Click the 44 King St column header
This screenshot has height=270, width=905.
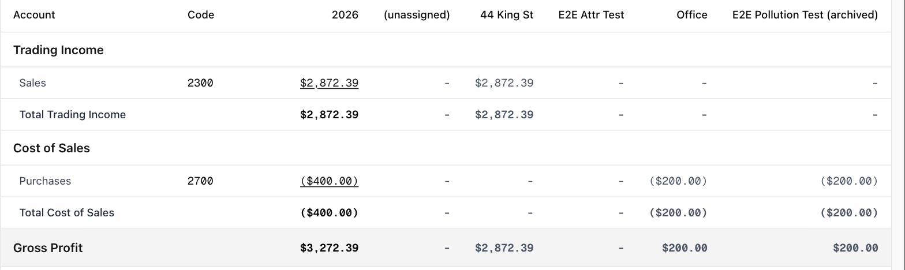coord(507,15)
